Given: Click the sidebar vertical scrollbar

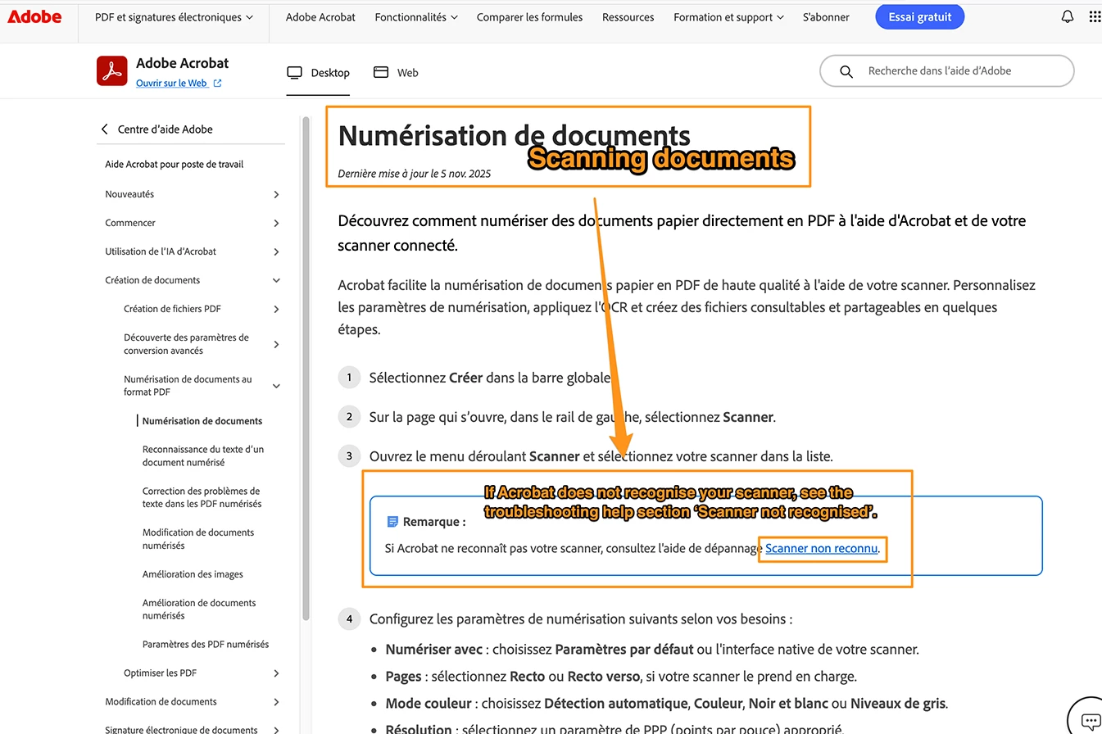Looking at the screenshot, I should point(306,367).
